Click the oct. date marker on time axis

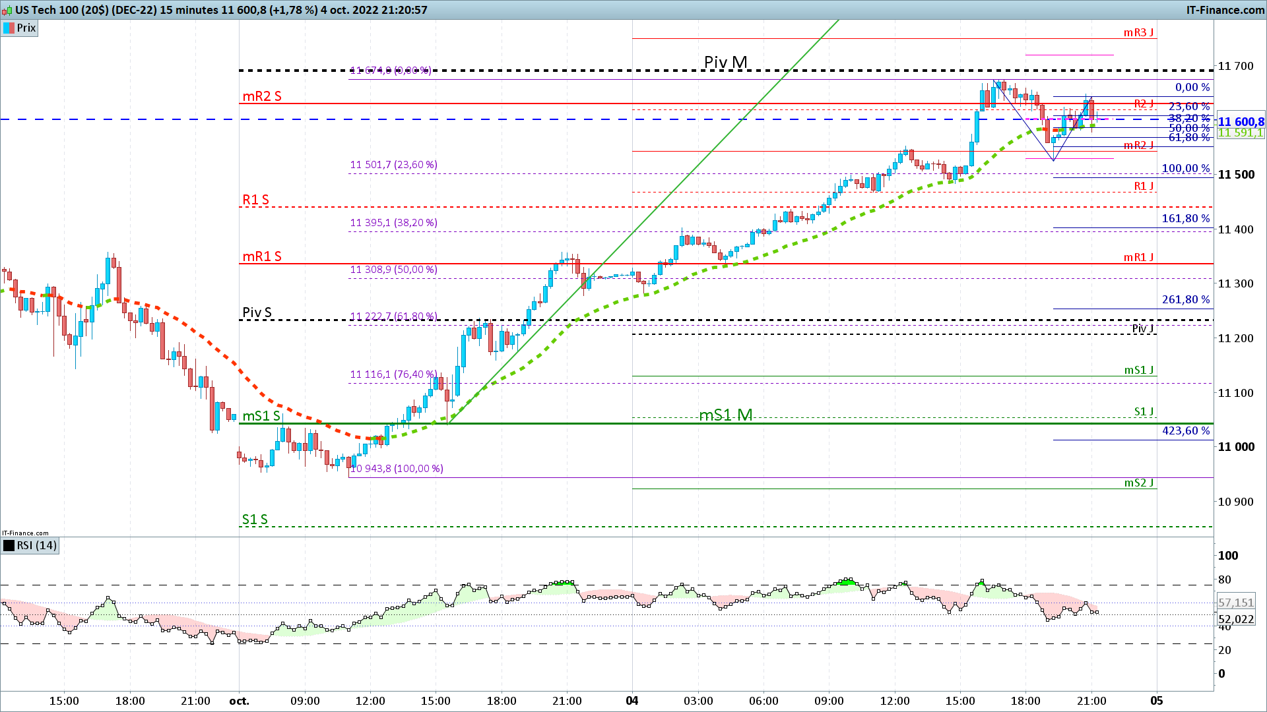(239, 701)
